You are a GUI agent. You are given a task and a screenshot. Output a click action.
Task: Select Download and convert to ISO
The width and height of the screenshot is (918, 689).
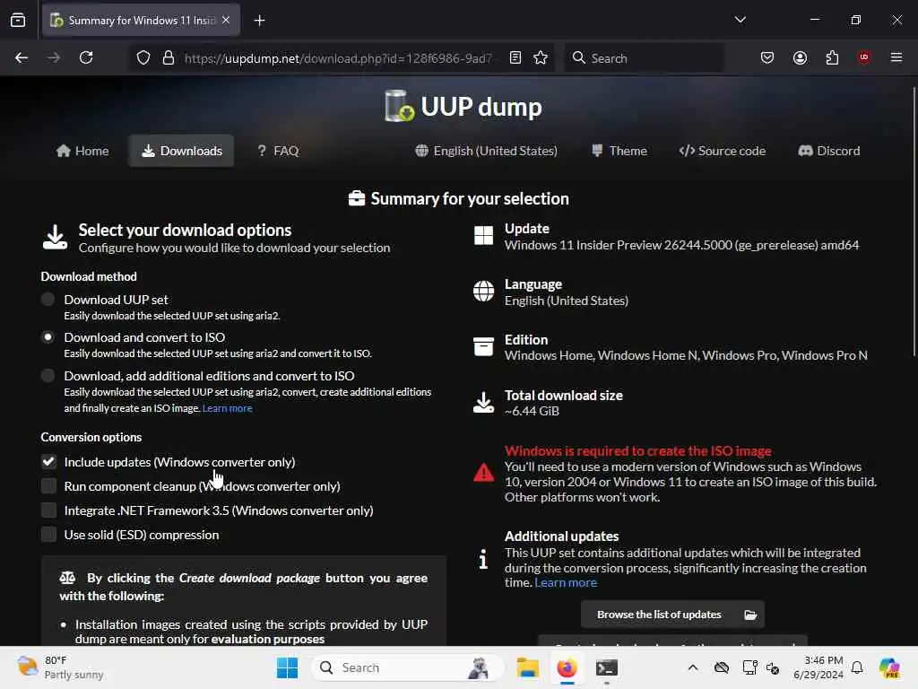48,337
